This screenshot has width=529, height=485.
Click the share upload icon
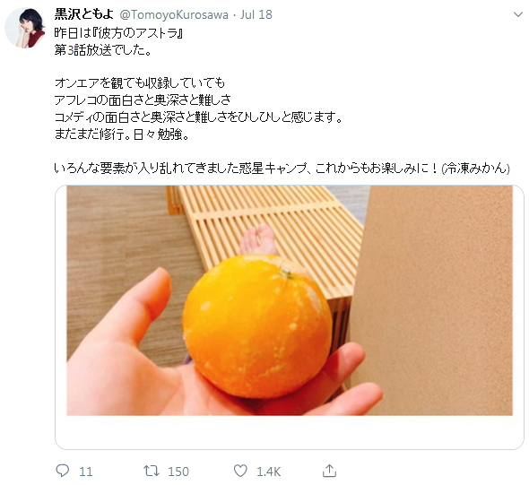pos(329,471)
